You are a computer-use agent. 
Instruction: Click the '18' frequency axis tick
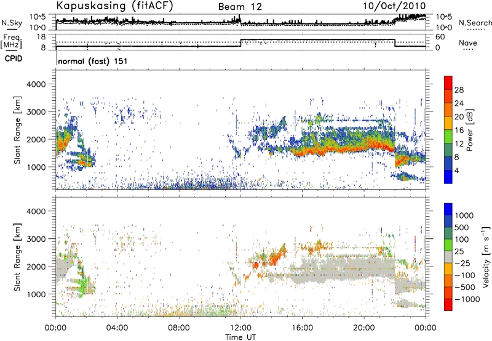[41, 37]
